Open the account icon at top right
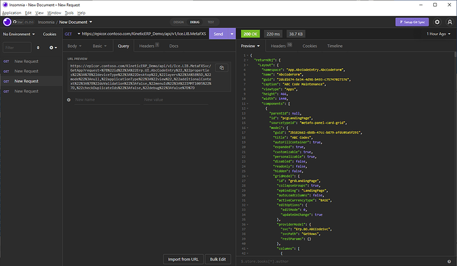The height and width of the screenshot is (266, 457). coord(448,21)
